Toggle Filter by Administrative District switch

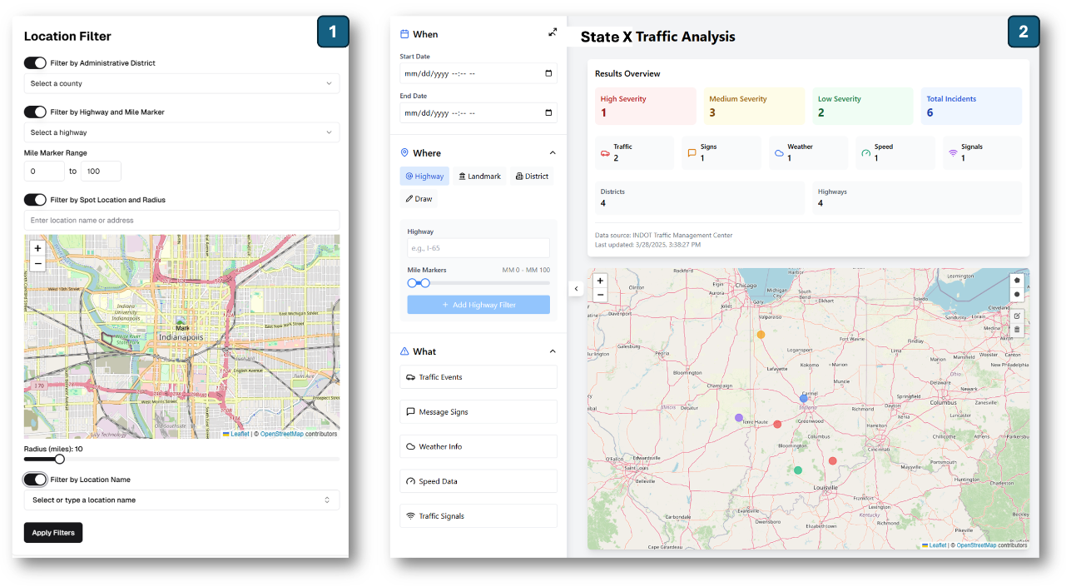pos(35,63)
